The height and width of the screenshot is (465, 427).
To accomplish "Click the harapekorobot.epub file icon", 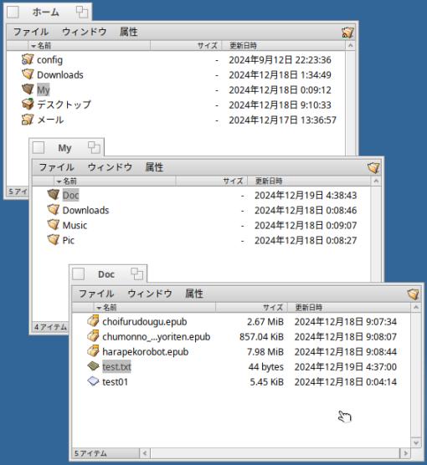I will click(x=93, y=351).
